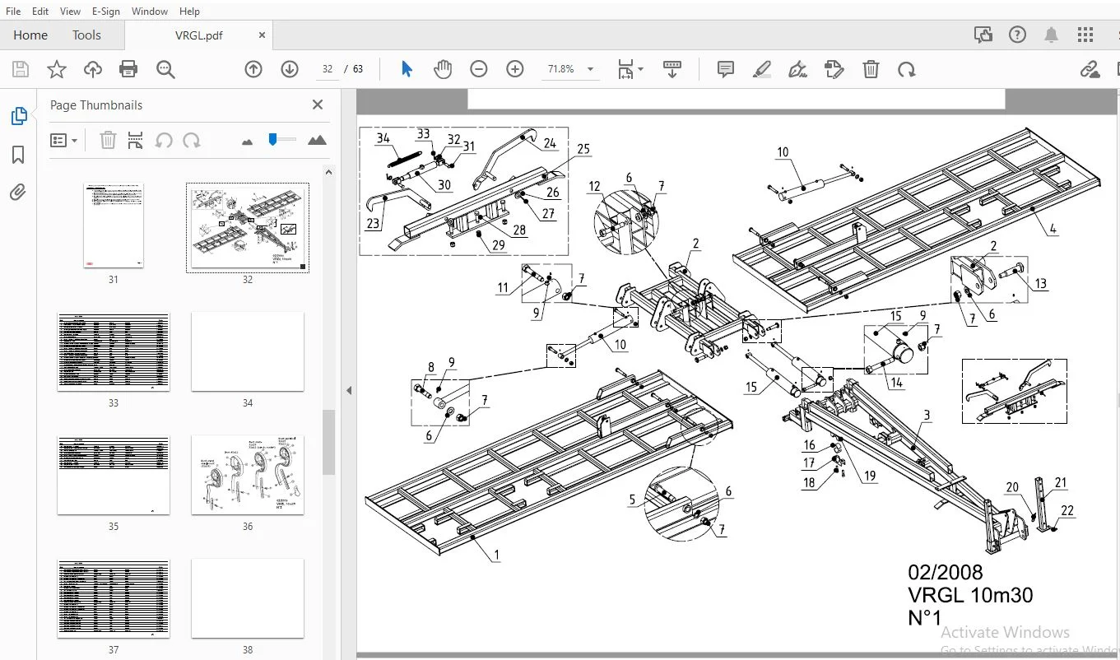Delete selected thumbnail pages
The width and height of the screenshot is (1120, 660).
pos(108,141)
